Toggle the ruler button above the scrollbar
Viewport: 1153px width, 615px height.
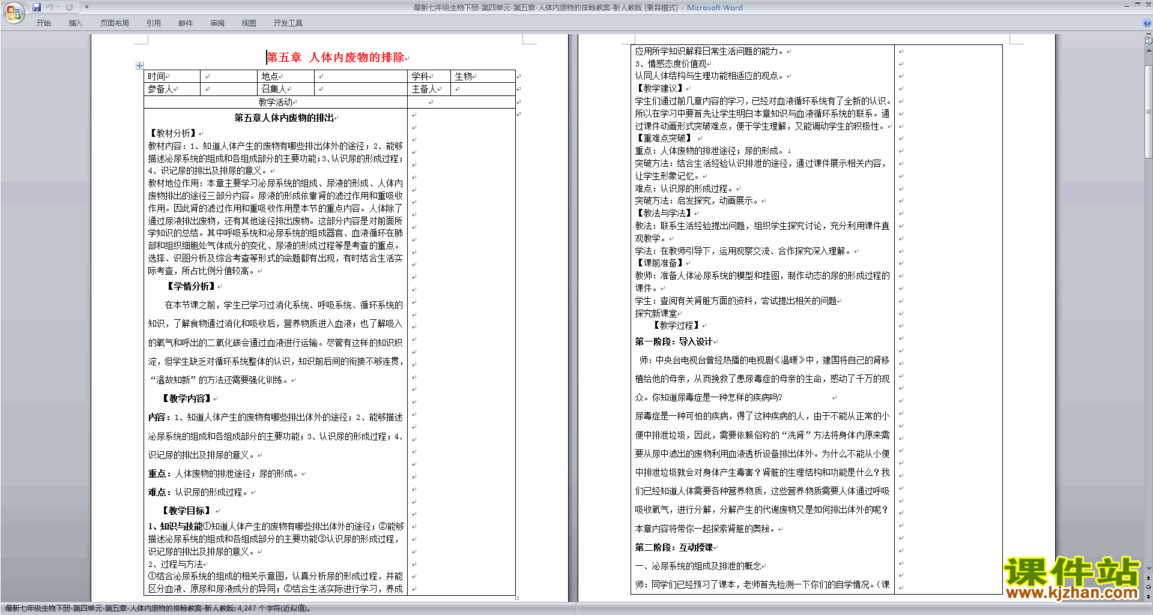[1149, 40]
